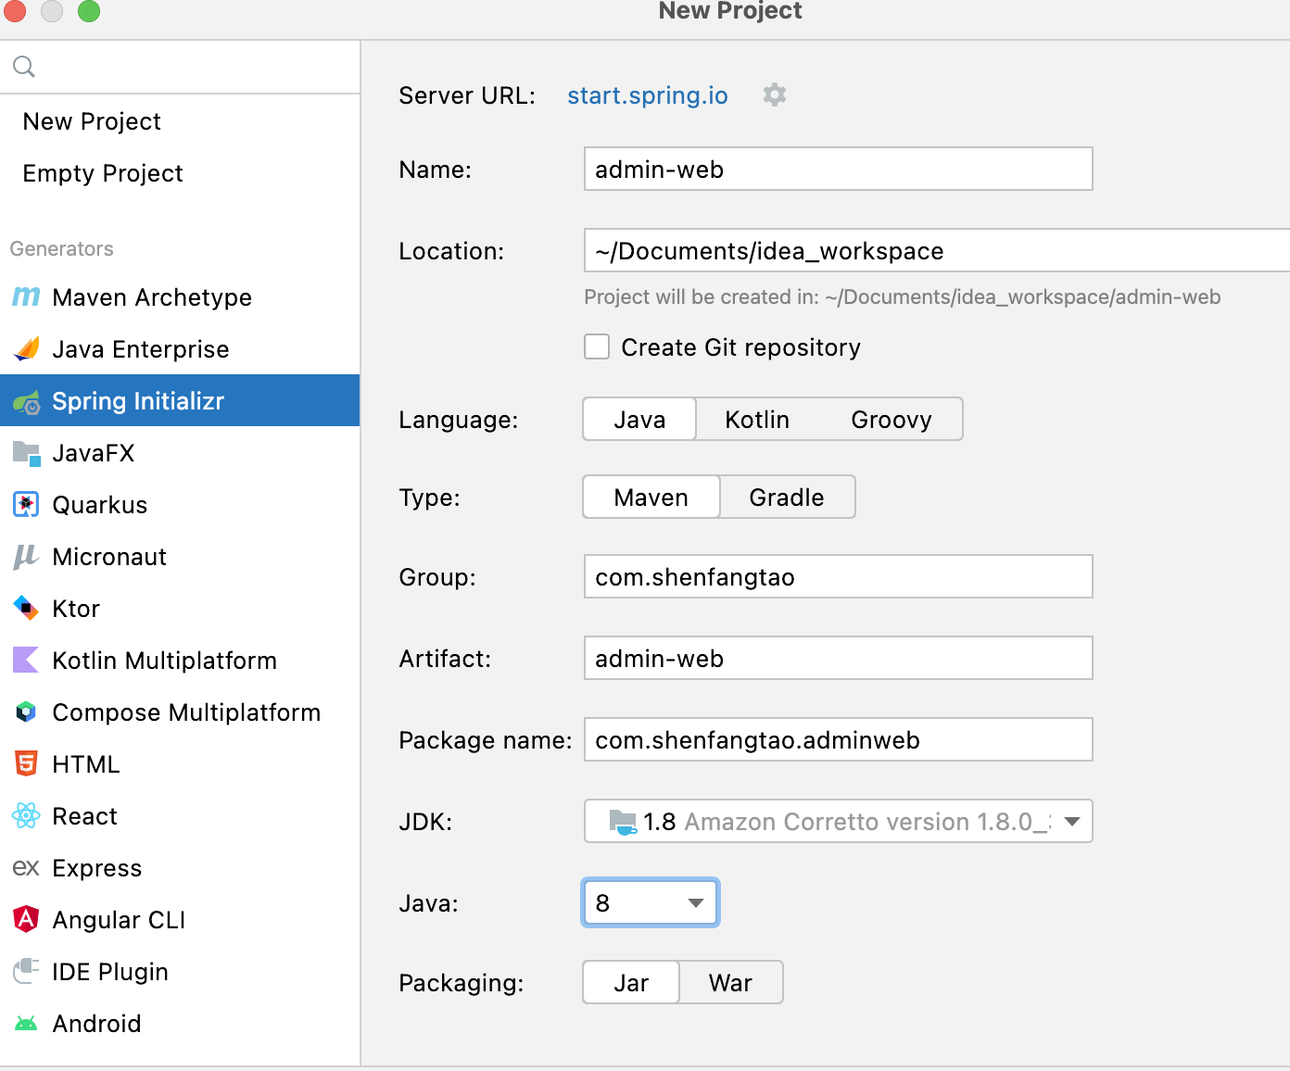This screenshot has height=1071, width=1290.
Task: Choose Micronaut generator label
Action: coord(109,557)
